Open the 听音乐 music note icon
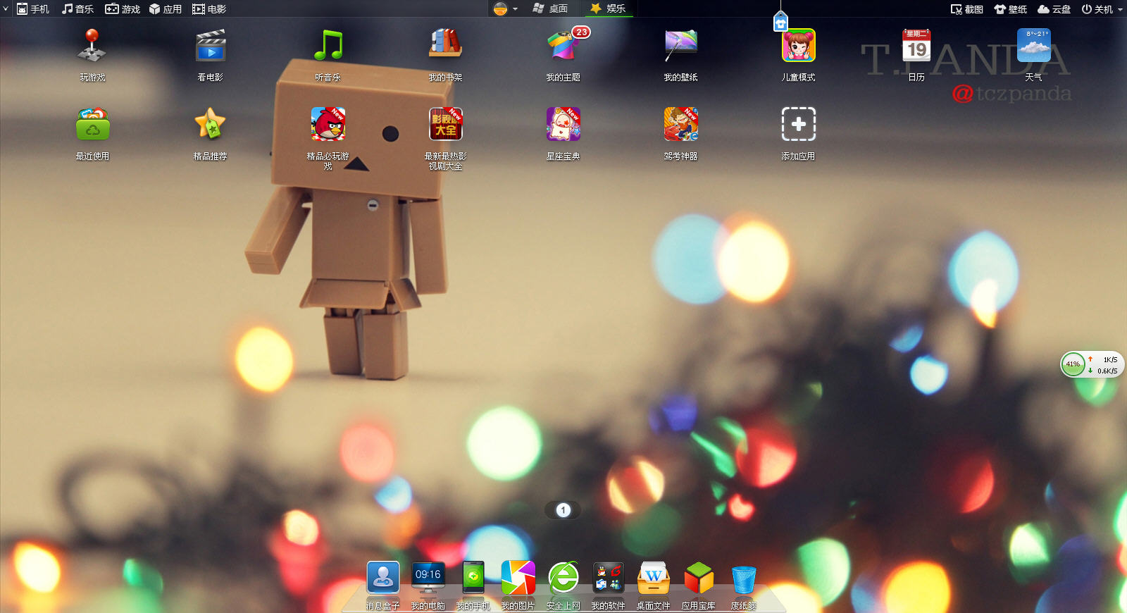Viewport: 1127px width, 613px height. coord(328,46)
